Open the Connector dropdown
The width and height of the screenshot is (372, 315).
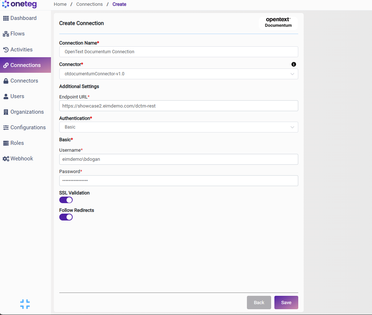[179, 74]
